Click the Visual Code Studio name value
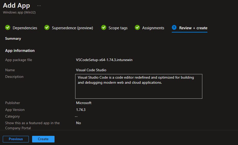 pos(91,70)
